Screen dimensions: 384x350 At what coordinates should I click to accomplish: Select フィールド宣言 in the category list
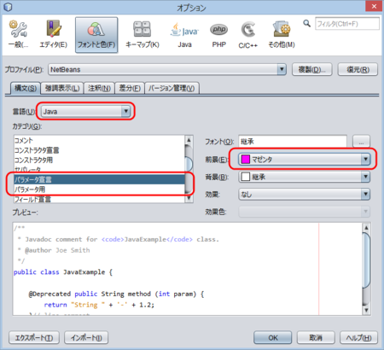coord(99,199)
